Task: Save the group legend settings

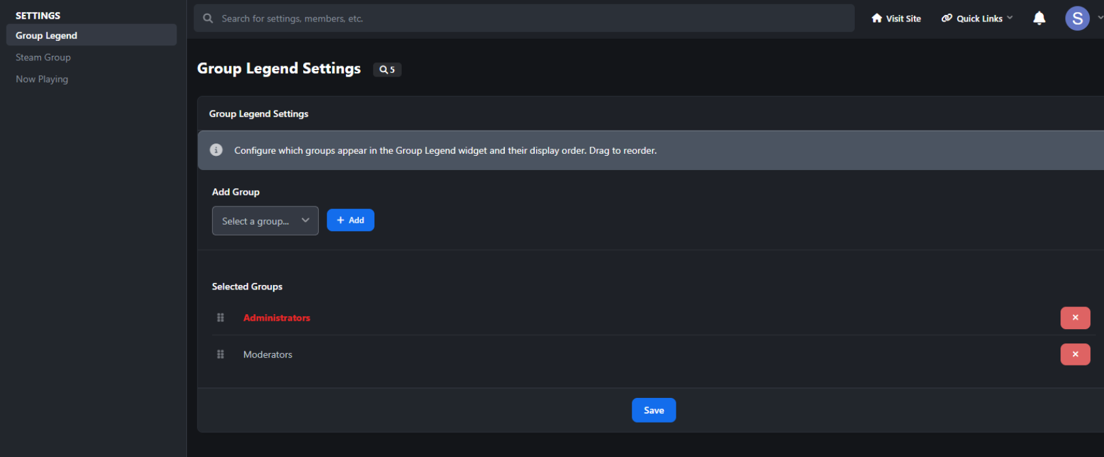Action: pos(654,410)
